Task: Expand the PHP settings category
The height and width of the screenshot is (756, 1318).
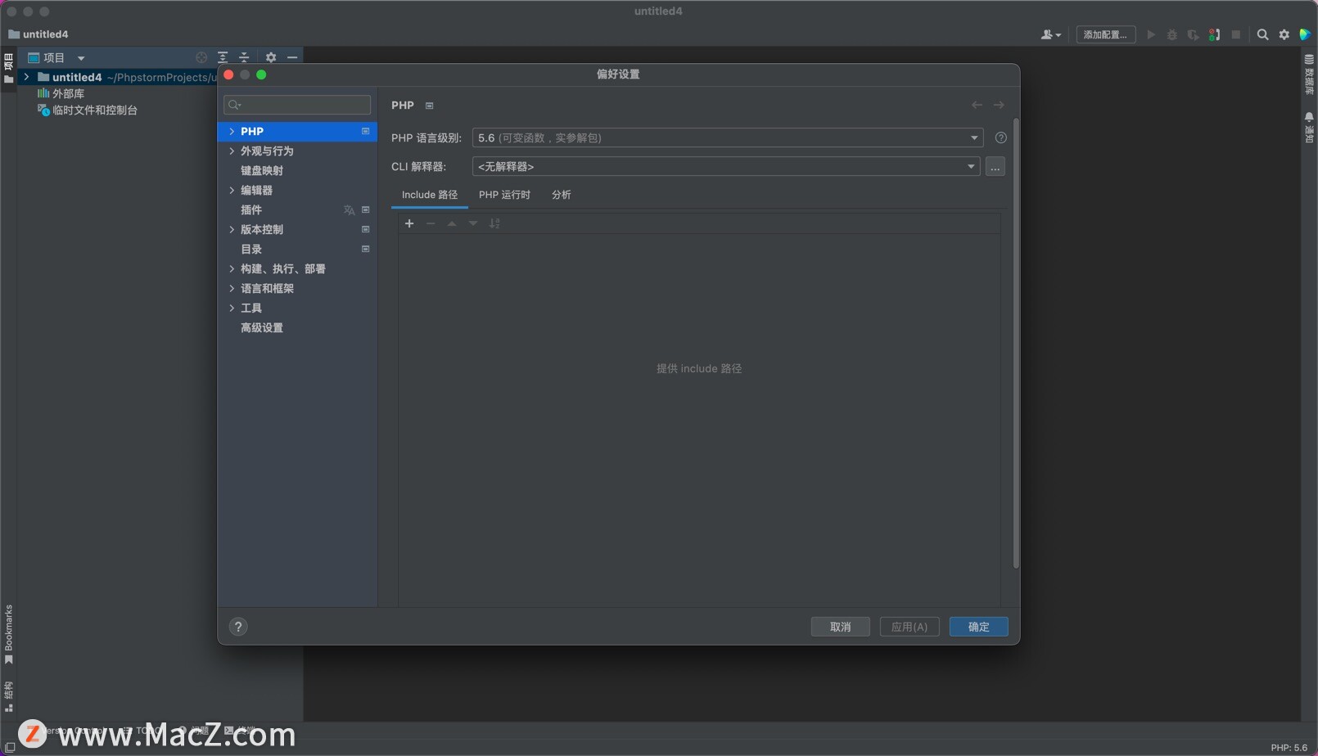Action: click(x=232, y=131)
